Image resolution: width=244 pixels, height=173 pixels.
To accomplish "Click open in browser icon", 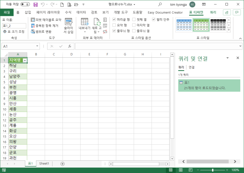I will pyautogui.click(x=105, y=26).
